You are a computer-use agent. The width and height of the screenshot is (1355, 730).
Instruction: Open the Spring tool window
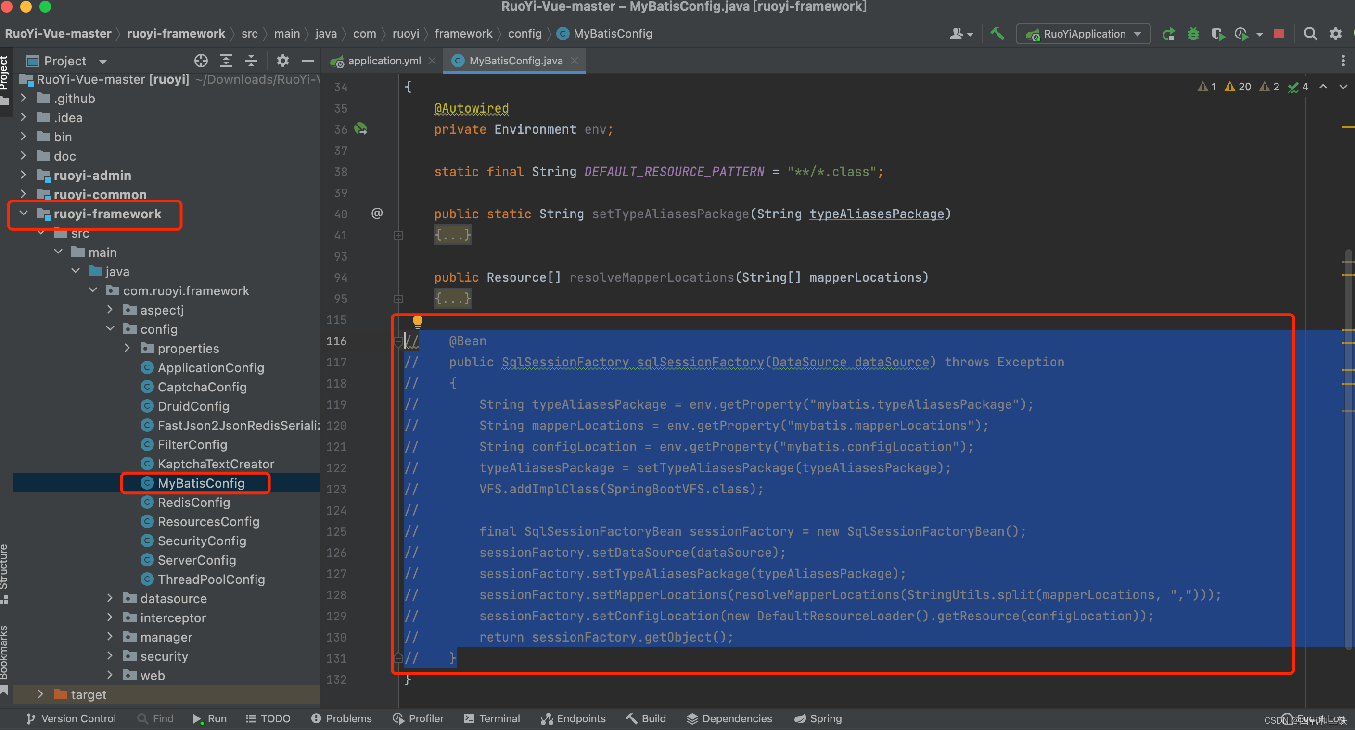tap(818, 718)
